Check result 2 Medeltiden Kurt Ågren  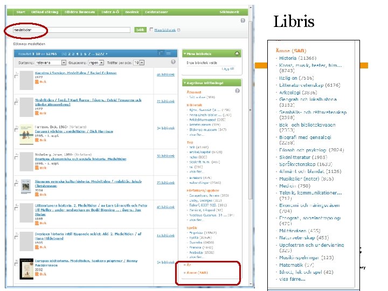point(16,103)
